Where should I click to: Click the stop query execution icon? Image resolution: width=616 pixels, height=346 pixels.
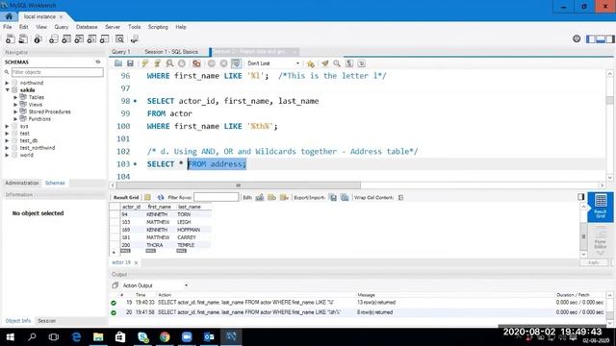click(182, 63)
